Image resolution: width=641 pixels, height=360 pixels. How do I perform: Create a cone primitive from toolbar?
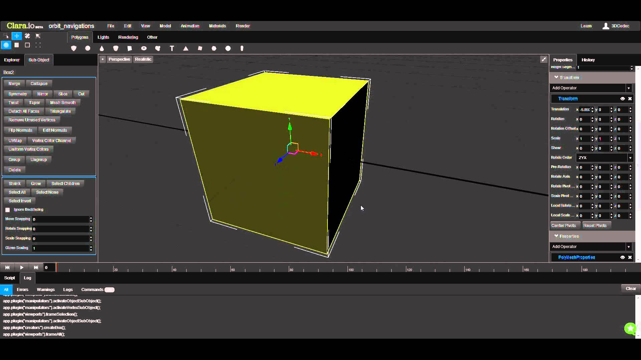tap(102, 49)
